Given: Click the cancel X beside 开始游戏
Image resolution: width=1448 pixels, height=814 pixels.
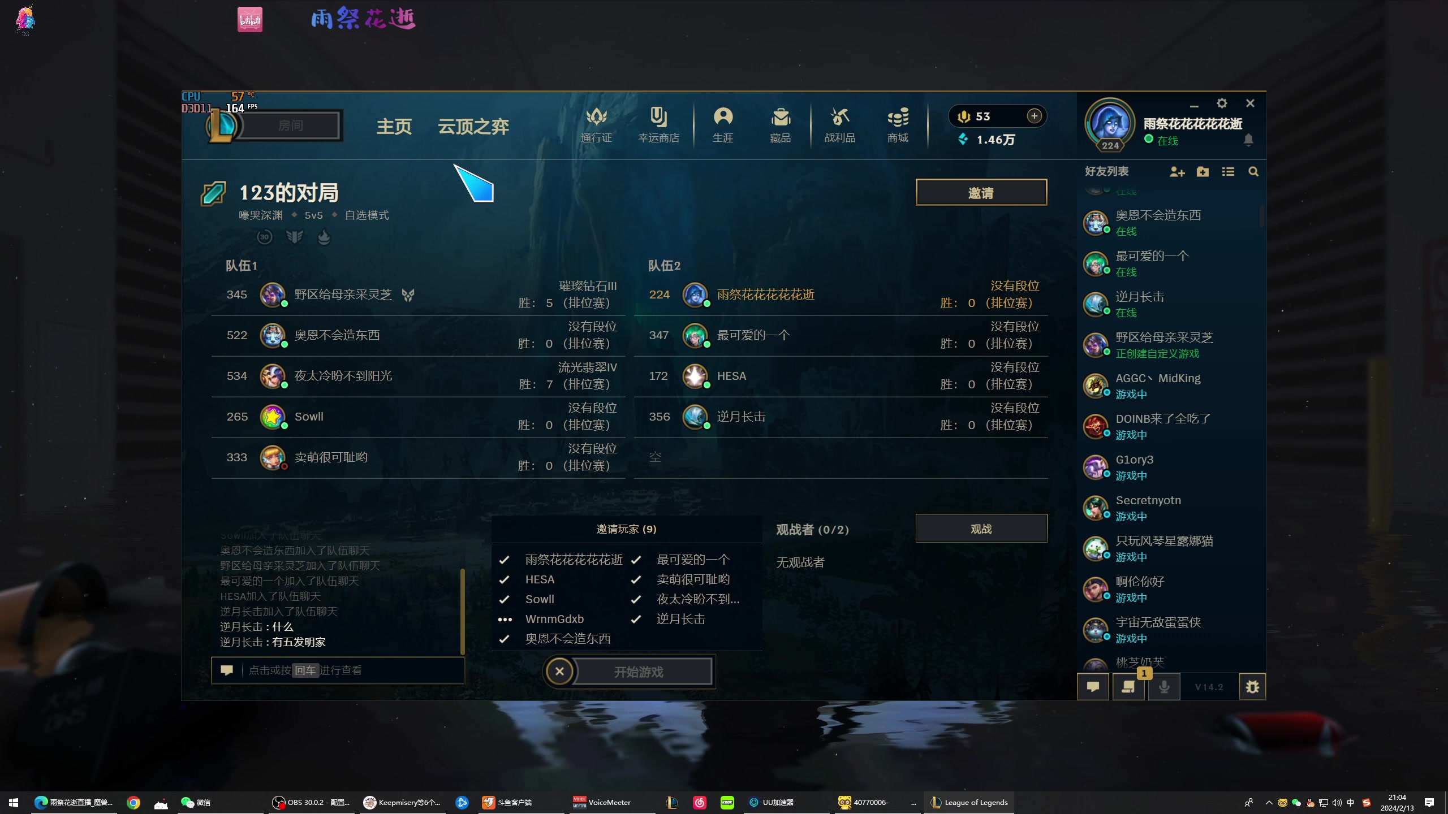Looking at the screenshot, I should [559, 672].
